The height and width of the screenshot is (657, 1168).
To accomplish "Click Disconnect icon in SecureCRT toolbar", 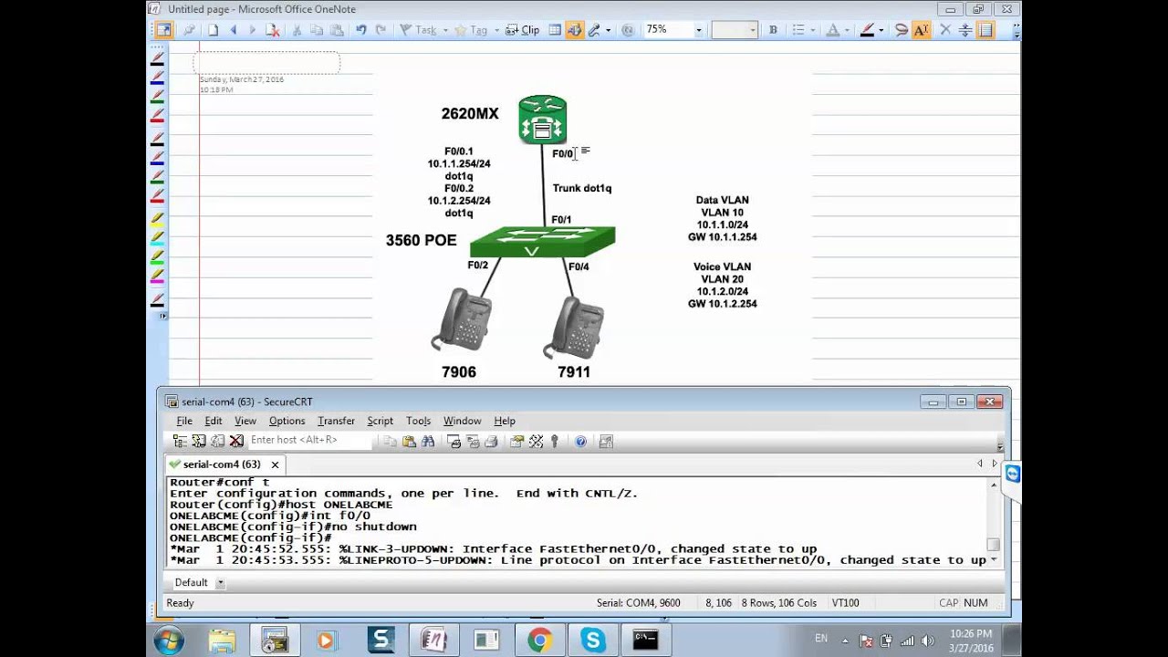I will 236,441.
